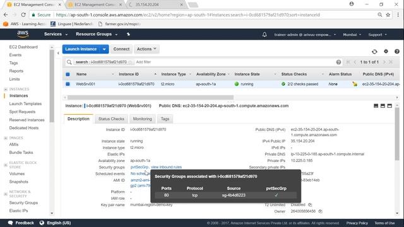Open the Actions dropdown

pyautogui.click(x=146, y=49)
